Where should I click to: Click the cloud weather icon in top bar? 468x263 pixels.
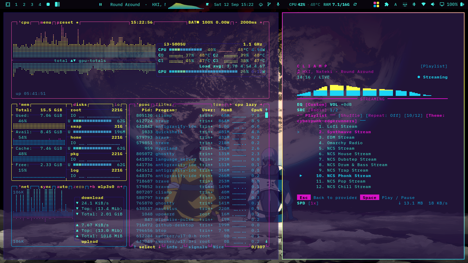(261, 4)
